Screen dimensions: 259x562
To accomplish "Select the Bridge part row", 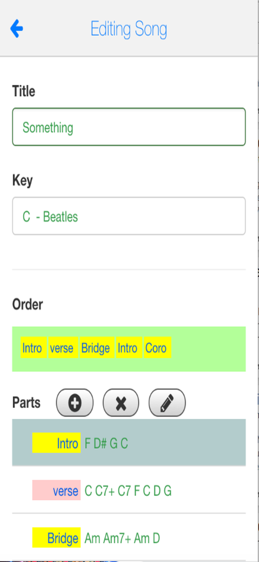I will click(129, 538).
